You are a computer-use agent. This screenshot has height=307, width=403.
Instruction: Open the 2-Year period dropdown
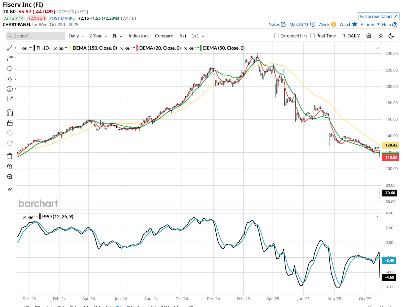(x=98, y=36)
